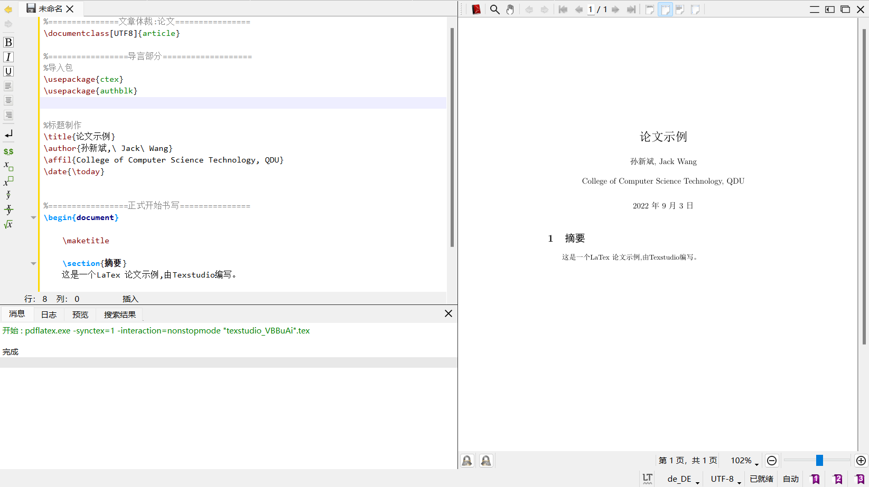
Task: Select the 未命名 document tab
Action: [x=51, y=9]
